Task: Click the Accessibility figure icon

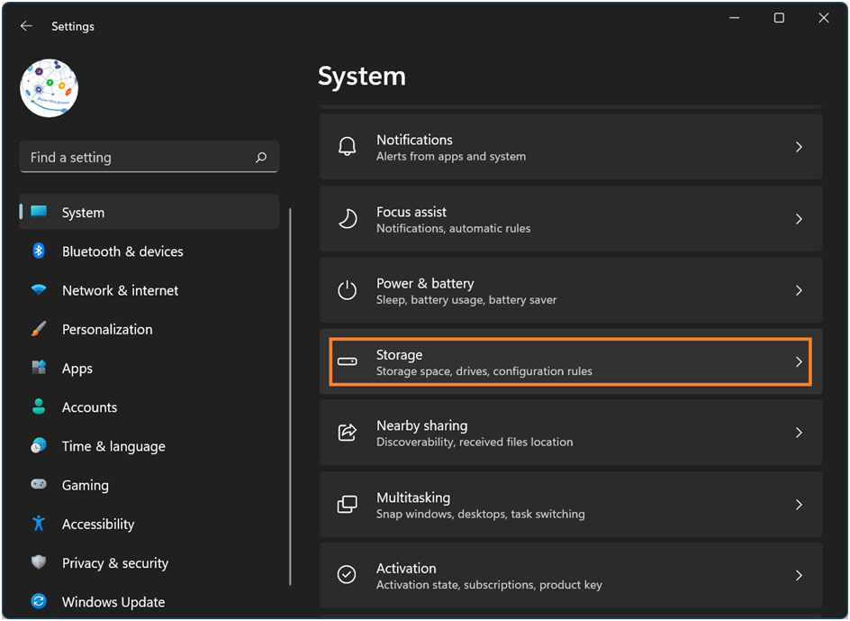Action: tap(39, 524)
